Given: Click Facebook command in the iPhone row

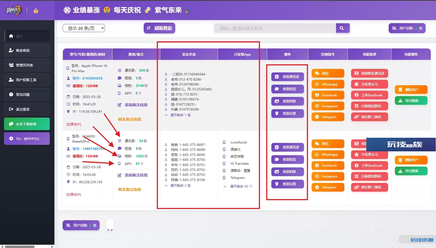Looking at the screenshot, I should click(x=328, y=95).
